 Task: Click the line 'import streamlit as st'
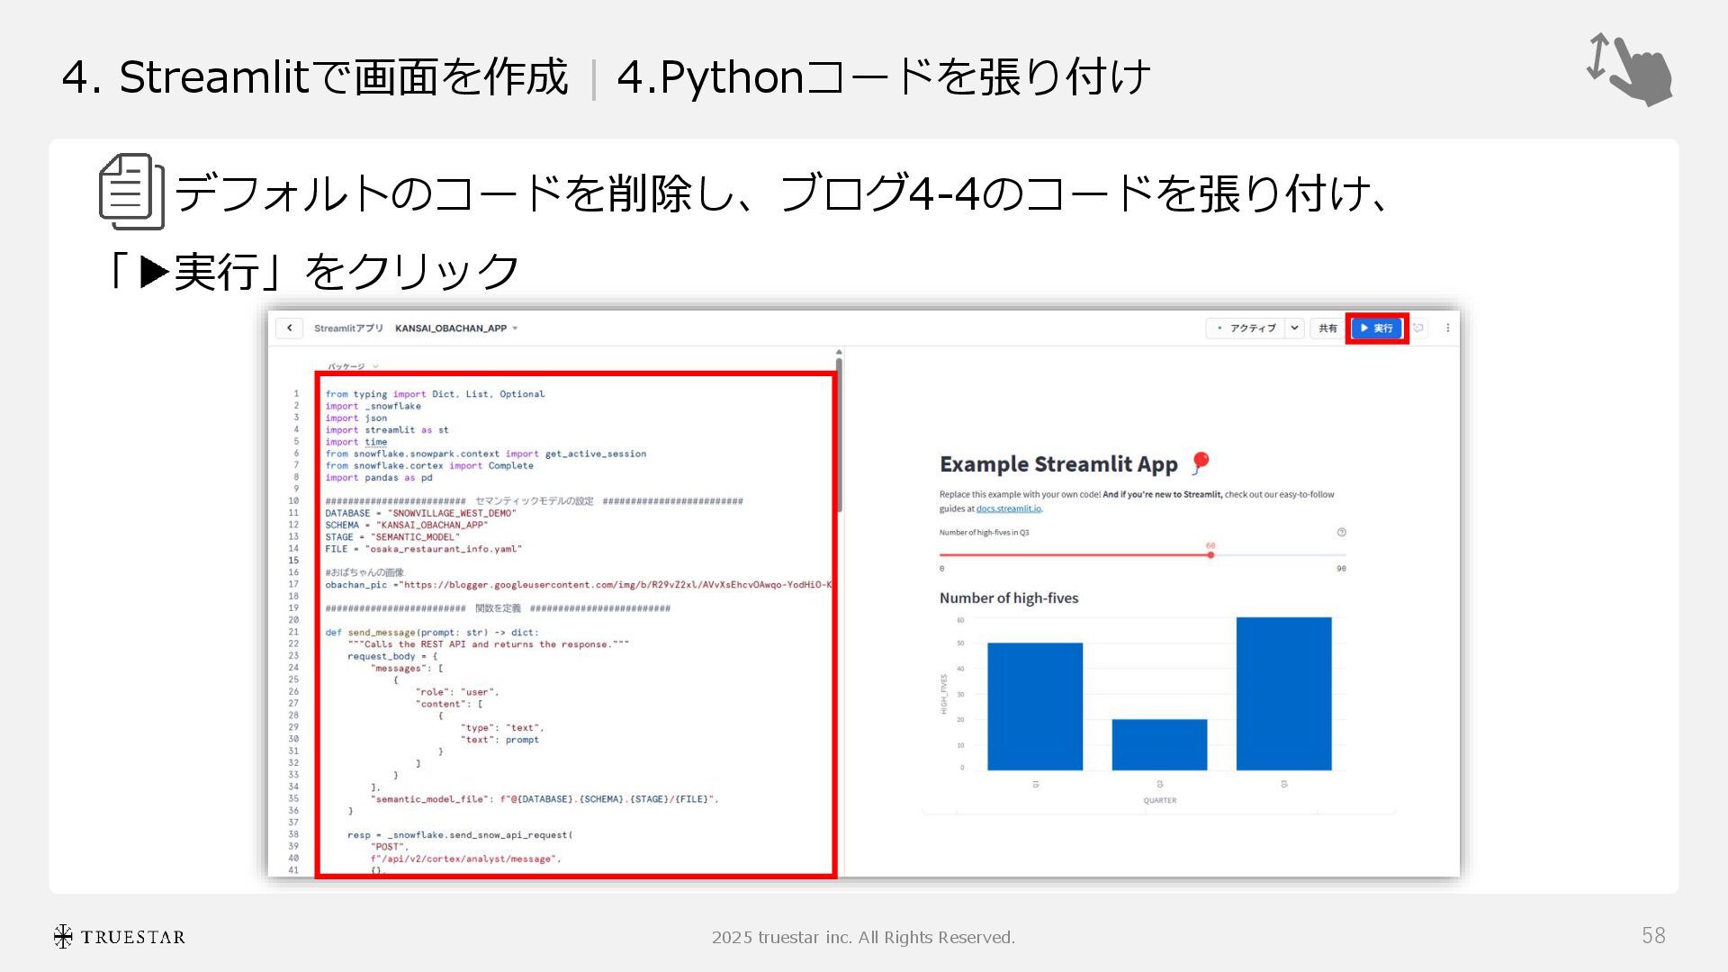(x=387, y=430)
